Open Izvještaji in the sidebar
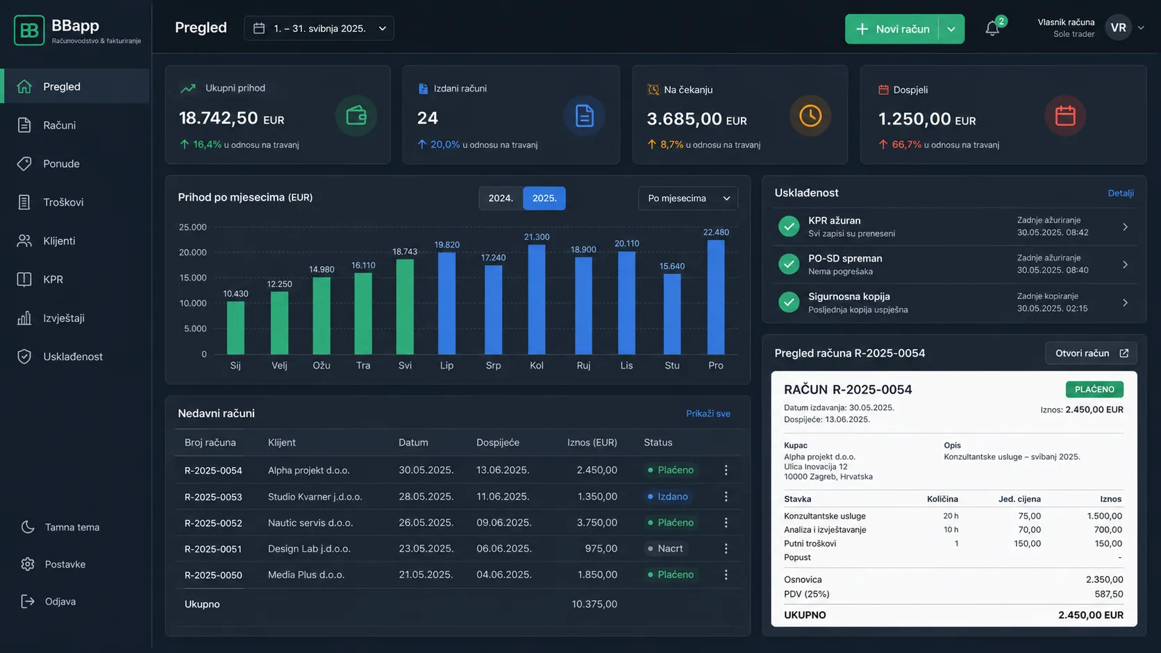 75,318
